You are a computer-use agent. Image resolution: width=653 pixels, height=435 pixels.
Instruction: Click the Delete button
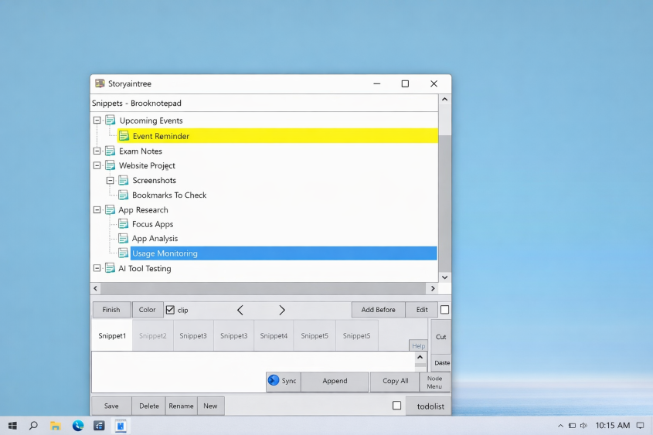pyautogui.click(x=149, y=406)
